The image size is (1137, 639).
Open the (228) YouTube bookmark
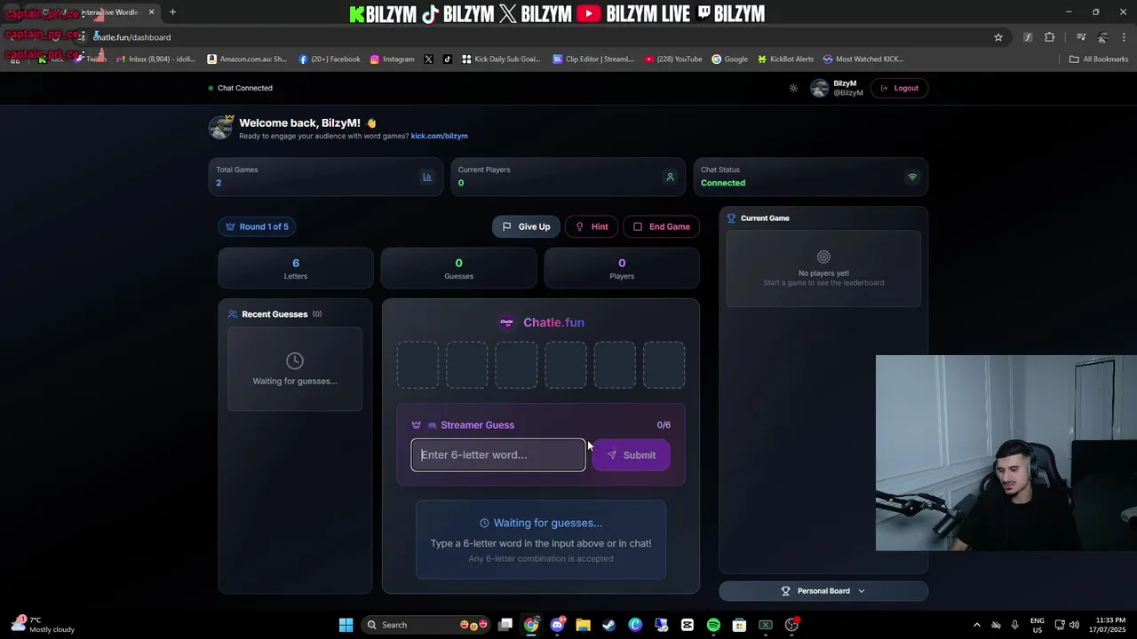(673, 59)
